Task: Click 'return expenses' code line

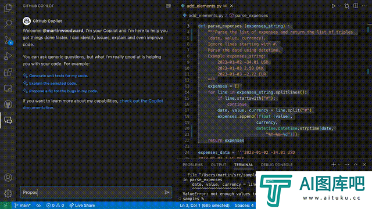Action: coord(226,140)
